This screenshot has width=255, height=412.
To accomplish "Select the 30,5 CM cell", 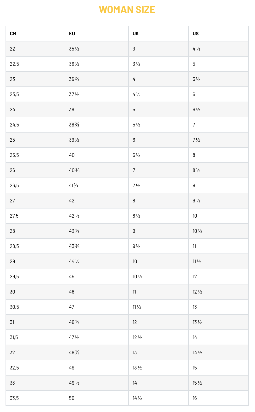I will pos(14,307).
